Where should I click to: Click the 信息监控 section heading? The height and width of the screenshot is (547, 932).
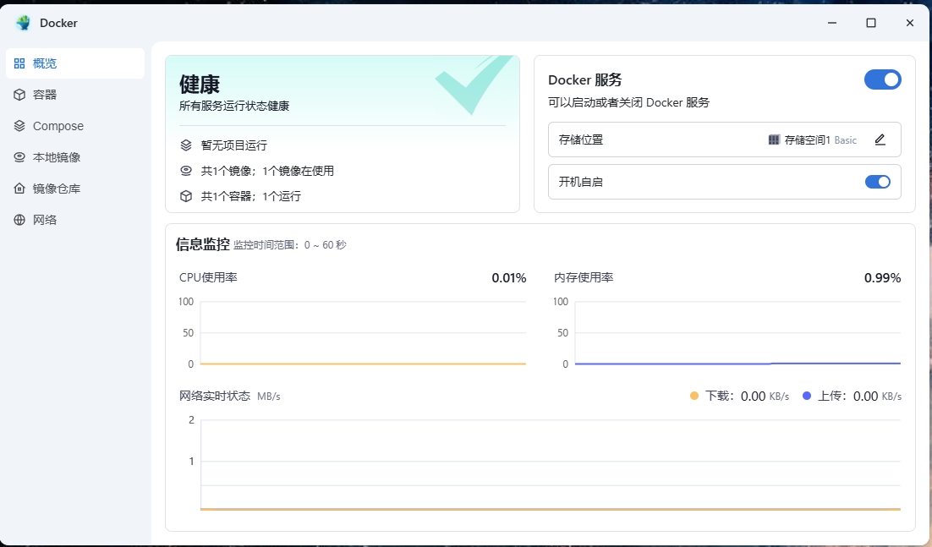(203, 244)
